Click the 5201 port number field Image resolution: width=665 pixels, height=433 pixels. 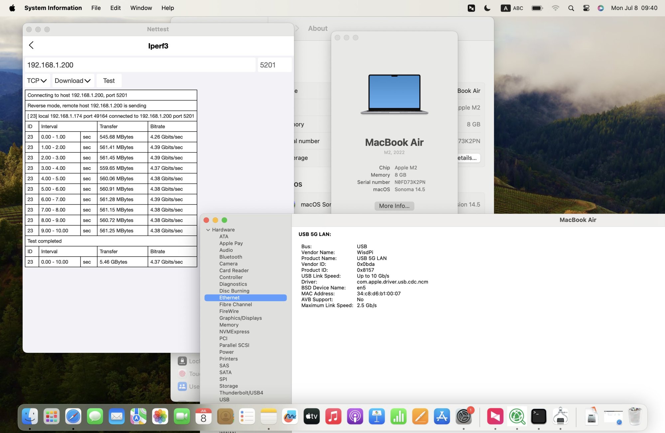click(274, 65)
